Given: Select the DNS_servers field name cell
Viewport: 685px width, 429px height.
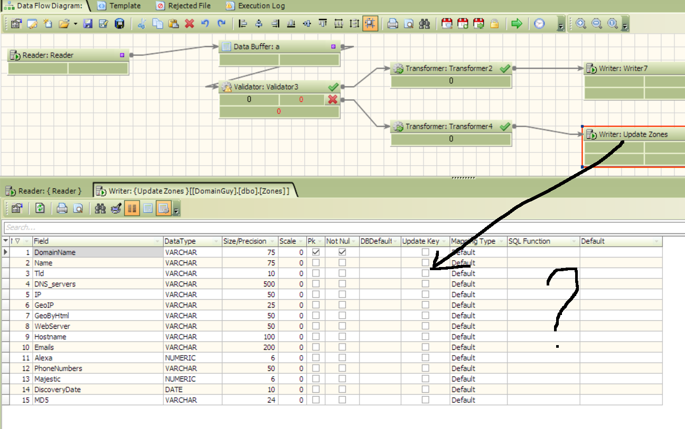Looking at the screenshot, I should 98,284.
